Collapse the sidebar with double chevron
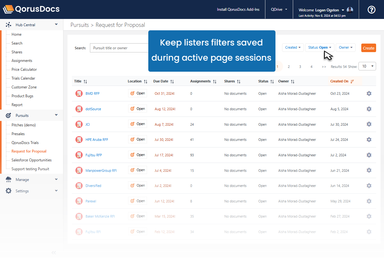 (x=54, y=252)
